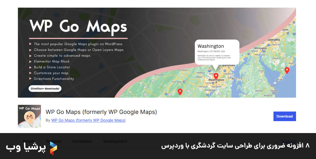Select the Installation tab
Image resolution: width=316 pixels, height=159 pixels.
82,141
